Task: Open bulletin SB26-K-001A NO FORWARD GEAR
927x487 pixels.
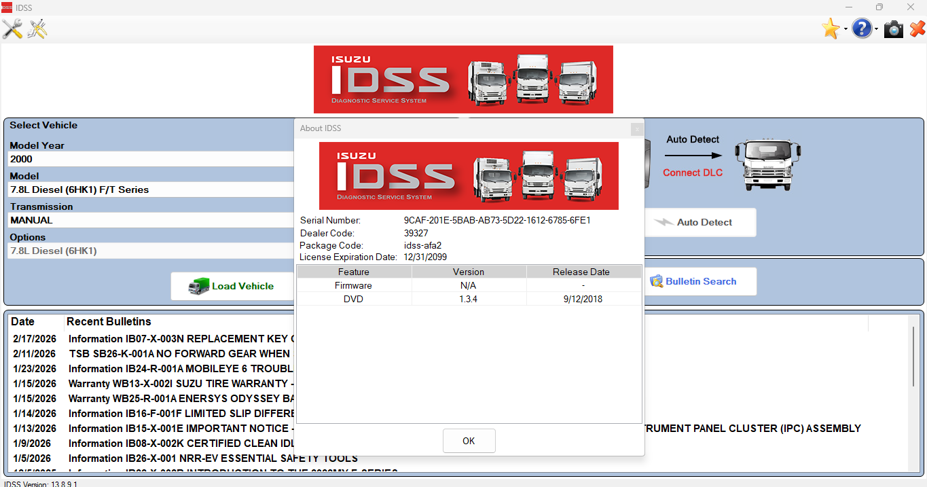Action: [181, 354]
